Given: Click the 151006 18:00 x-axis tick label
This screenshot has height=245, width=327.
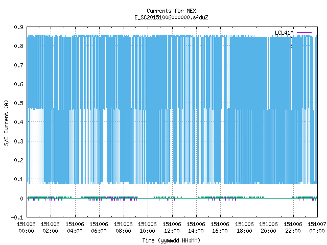Looking at the screenshot, I should coord(244,228).
